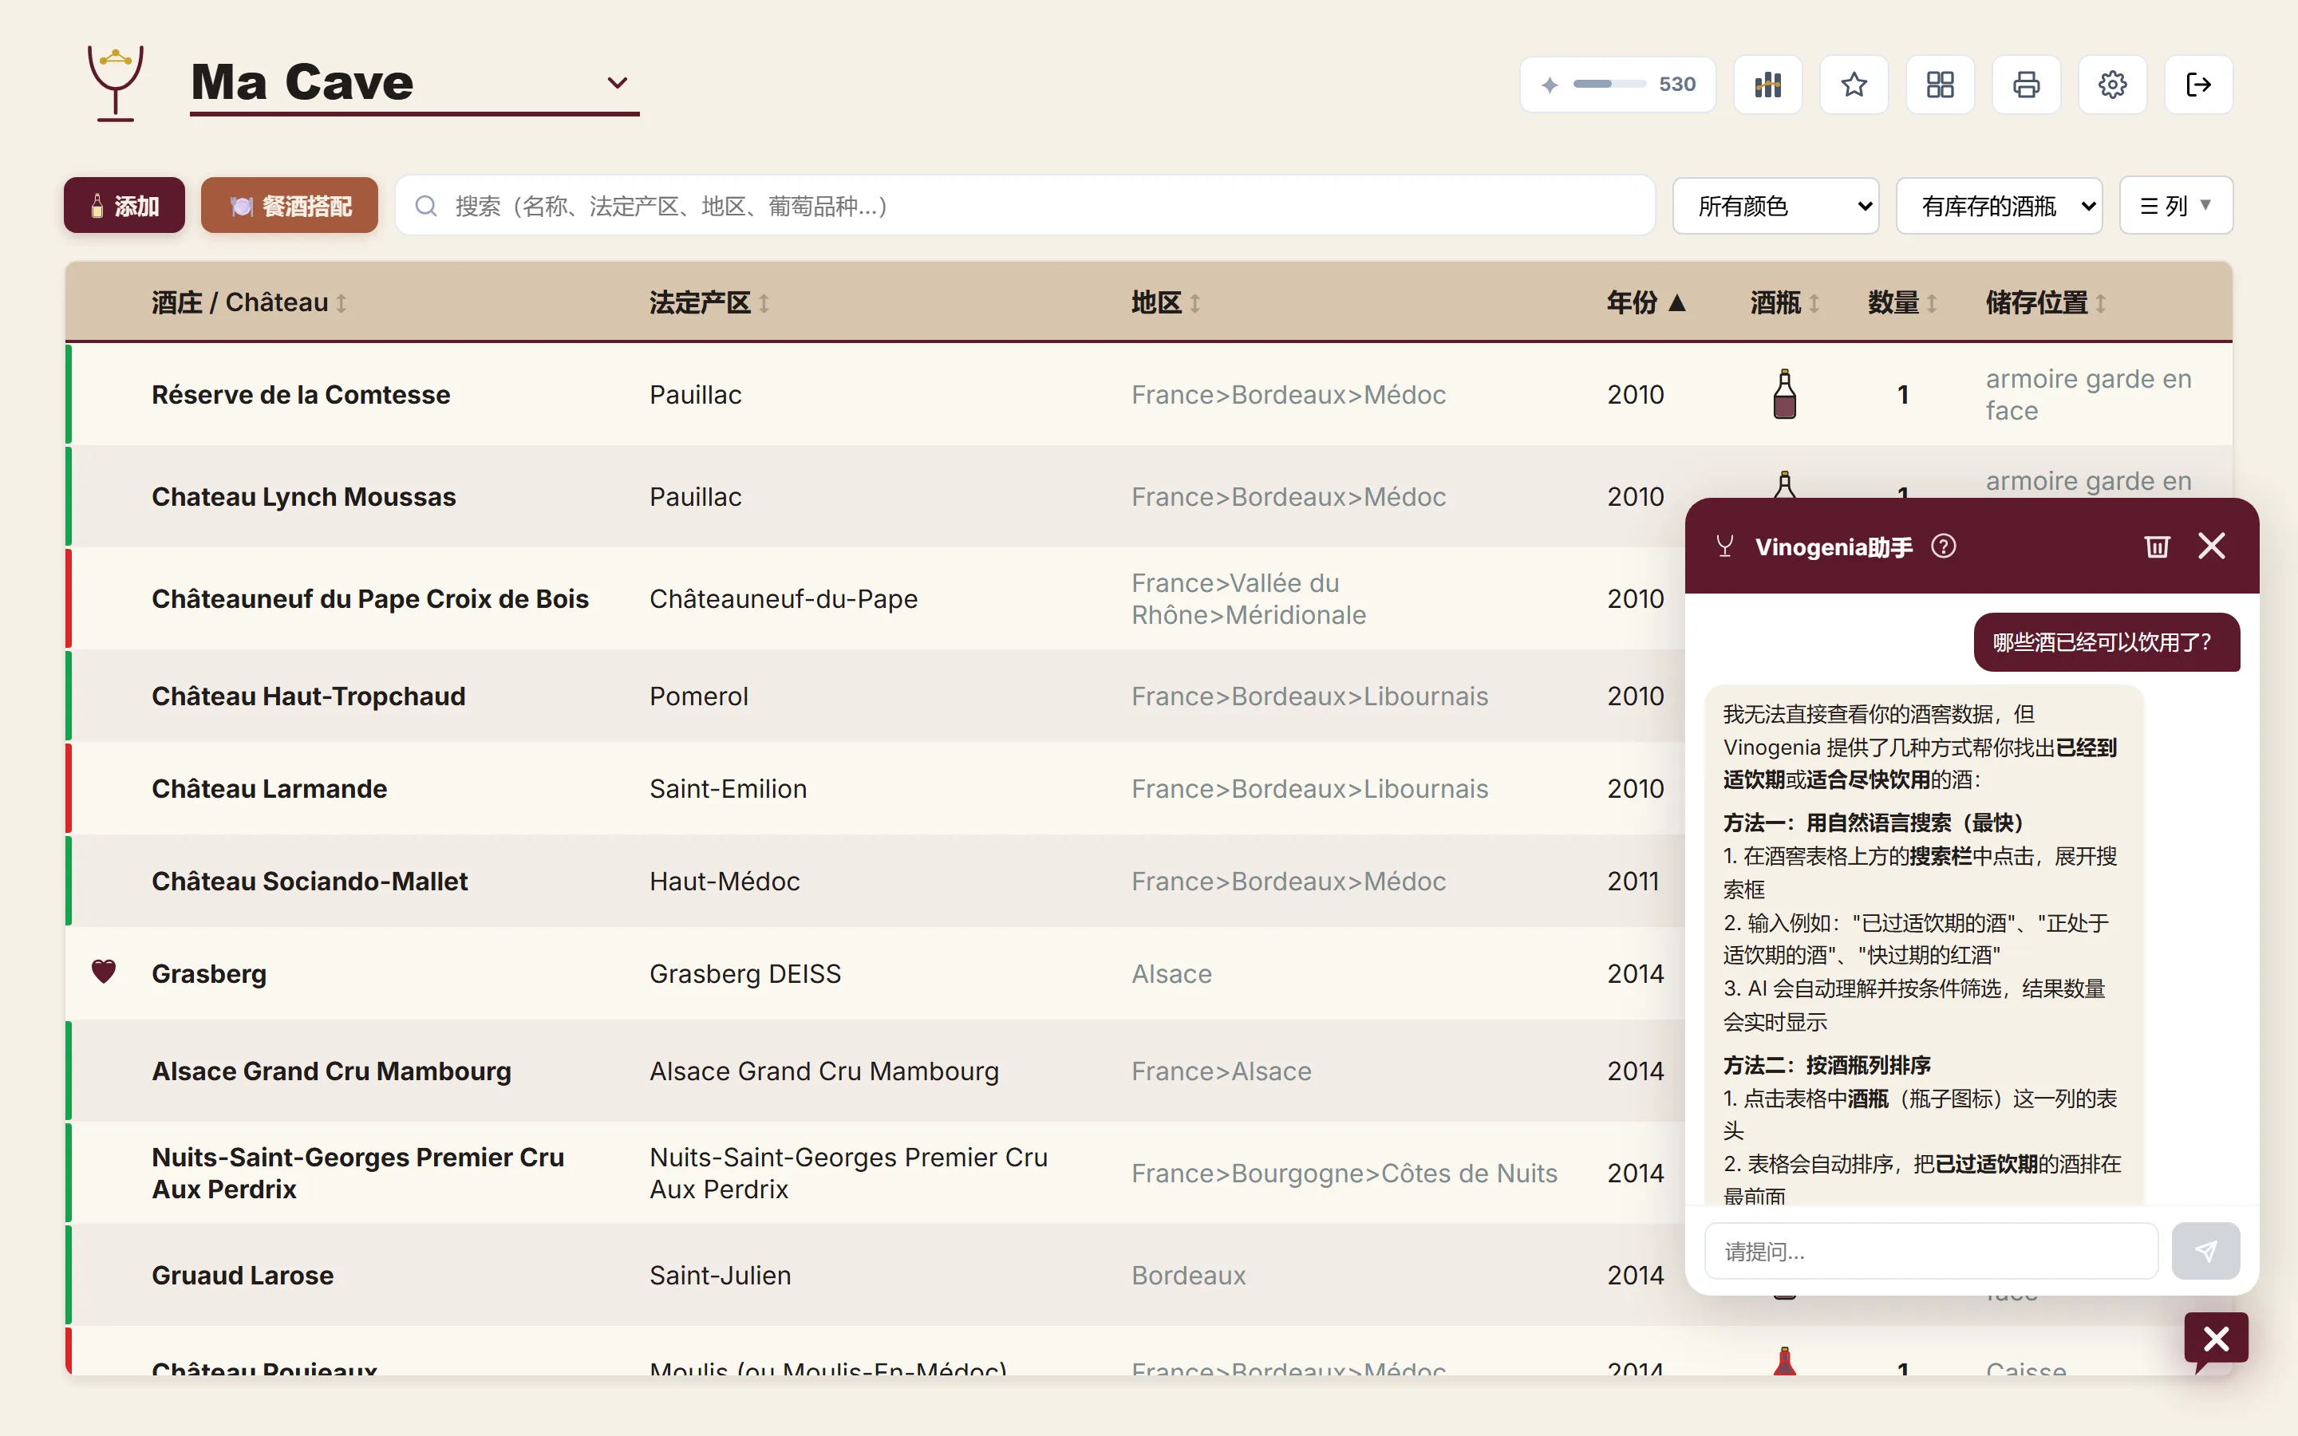Sort by 储存位置 column header
2298x1436 pixels.
click(x=2045, y=303)
